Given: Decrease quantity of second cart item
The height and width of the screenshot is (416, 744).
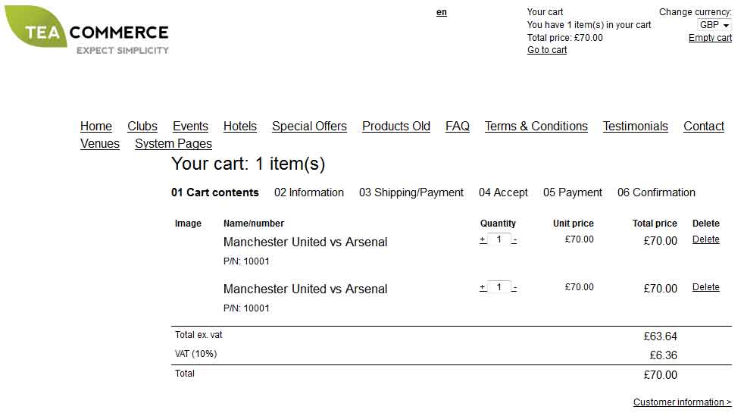Looking at the screenshot, I should [x=514, y=288].
